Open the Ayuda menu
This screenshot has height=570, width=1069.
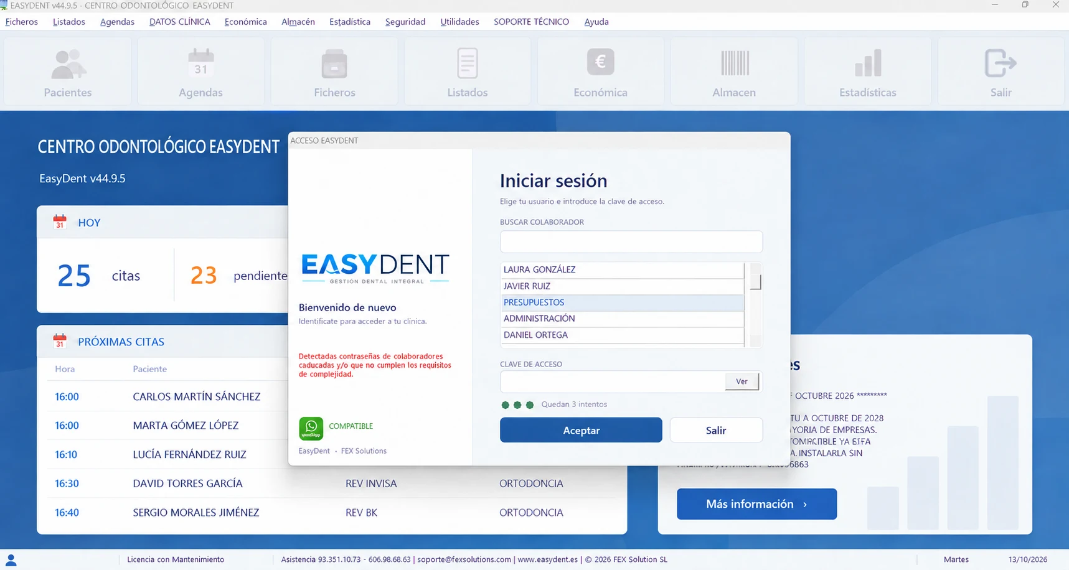pyautogui.click(x=596, y=22)
